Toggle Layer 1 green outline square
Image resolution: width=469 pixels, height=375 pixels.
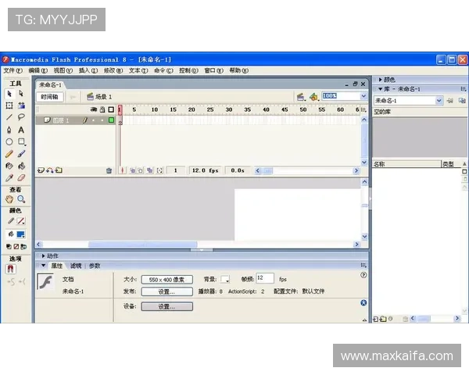click(x=111, y=120)
